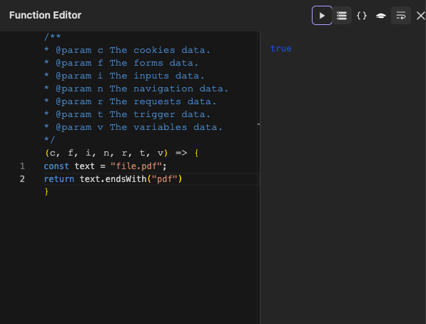The height and width of the screenshot is (324, 426).
Task: Toggle line numbers display icon
Action: point(342,16)
